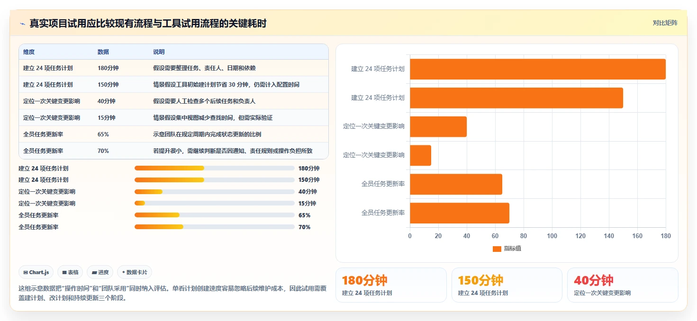
Task: Click the x-axis tick label 100
Action: pyautogui.click(x=552, y=236)
